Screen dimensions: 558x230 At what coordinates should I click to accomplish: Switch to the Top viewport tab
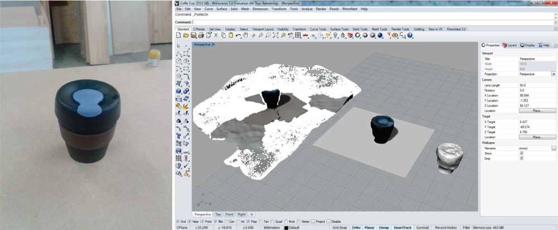point(218,214)
